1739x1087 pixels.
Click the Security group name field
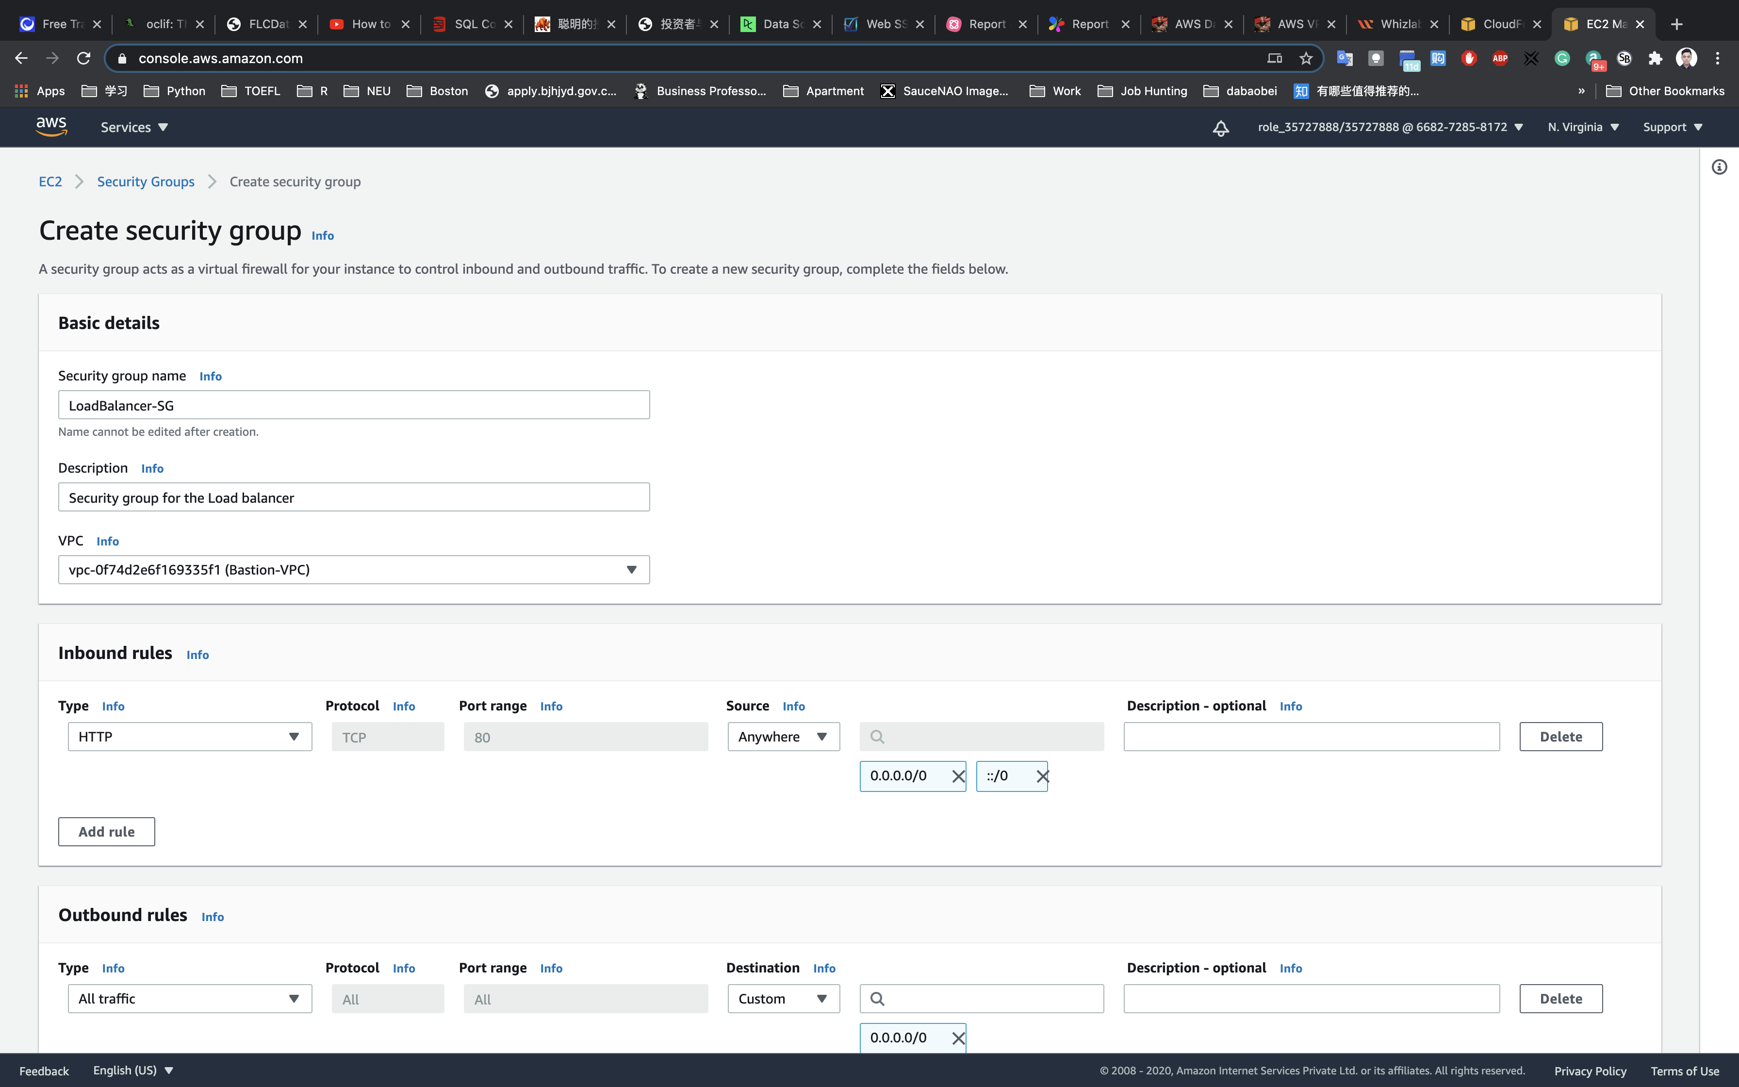pos(354,406)
